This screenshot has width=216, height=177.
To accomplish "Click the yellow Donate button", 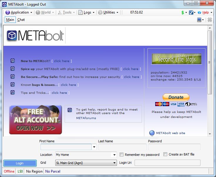I will pos(176,97).
